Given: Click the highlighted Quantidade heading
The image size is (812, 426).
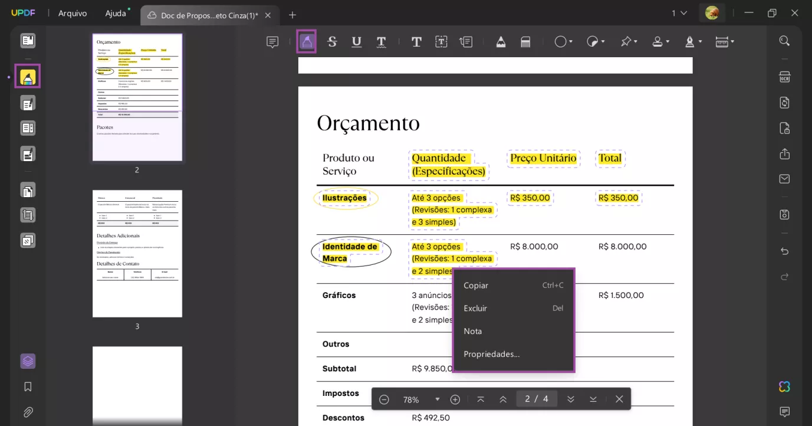Looking at the screenshot, I should (440, 158).
